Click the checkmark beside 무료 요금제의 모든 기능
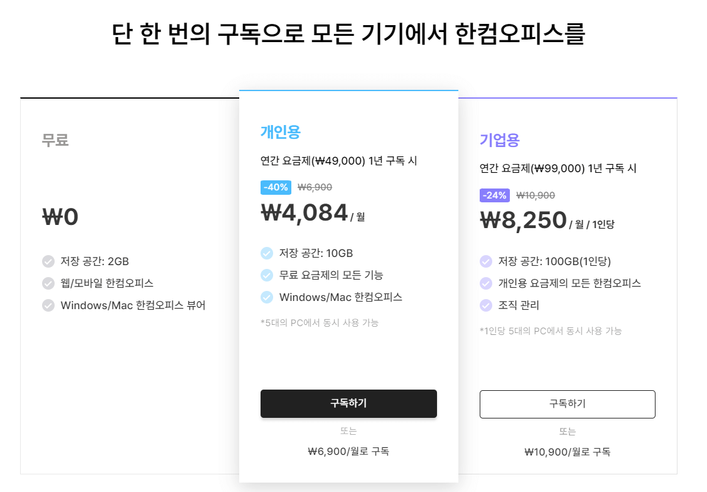 (x=267, y=275)
